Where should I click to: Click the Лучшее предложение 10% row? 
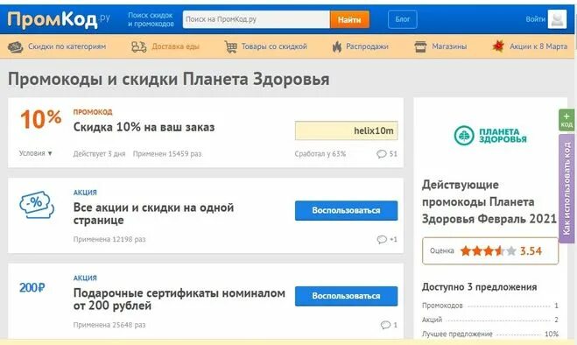490,334
